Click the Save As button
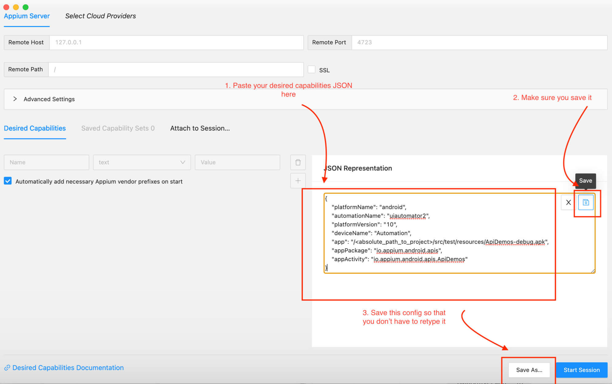Viewport: 612px width, 384px height. coord(529,370)
